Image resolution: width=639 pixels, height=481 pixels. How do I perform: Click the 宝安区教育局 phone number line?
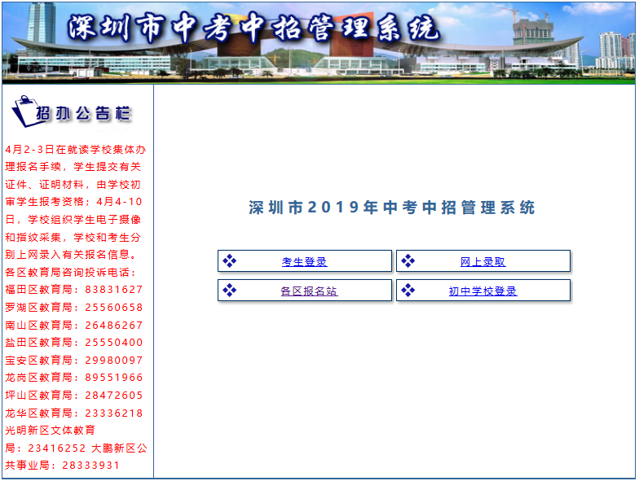coord(73,361)
